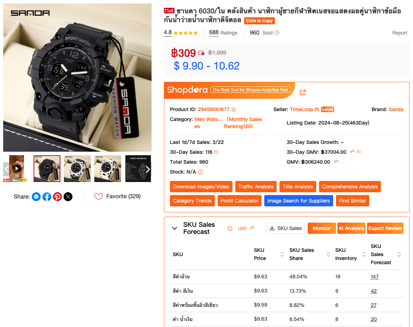Play the product video thumbnail
Viewport: 413px width, 327px height.
tap(17, 168)
